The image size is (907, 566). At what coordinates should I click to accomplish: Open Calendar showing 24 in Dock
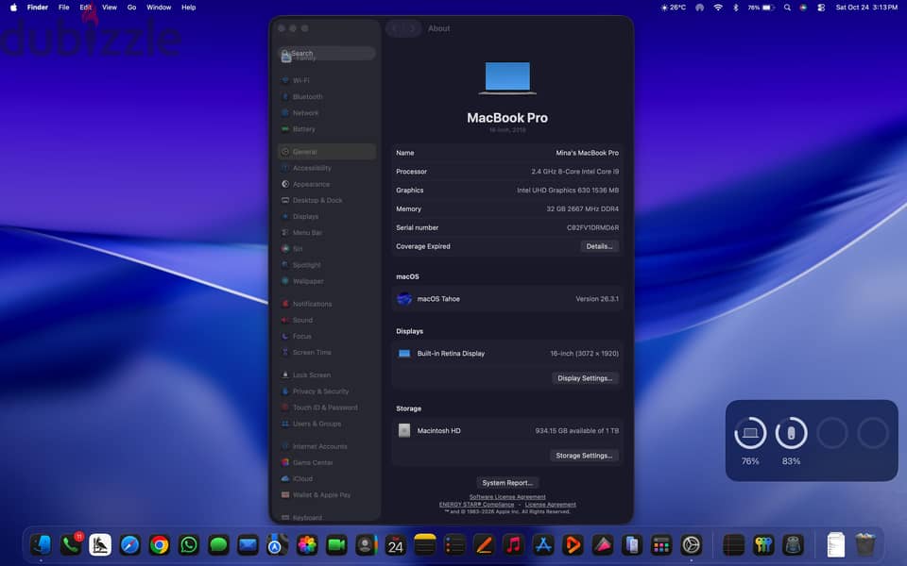point(396,544)
